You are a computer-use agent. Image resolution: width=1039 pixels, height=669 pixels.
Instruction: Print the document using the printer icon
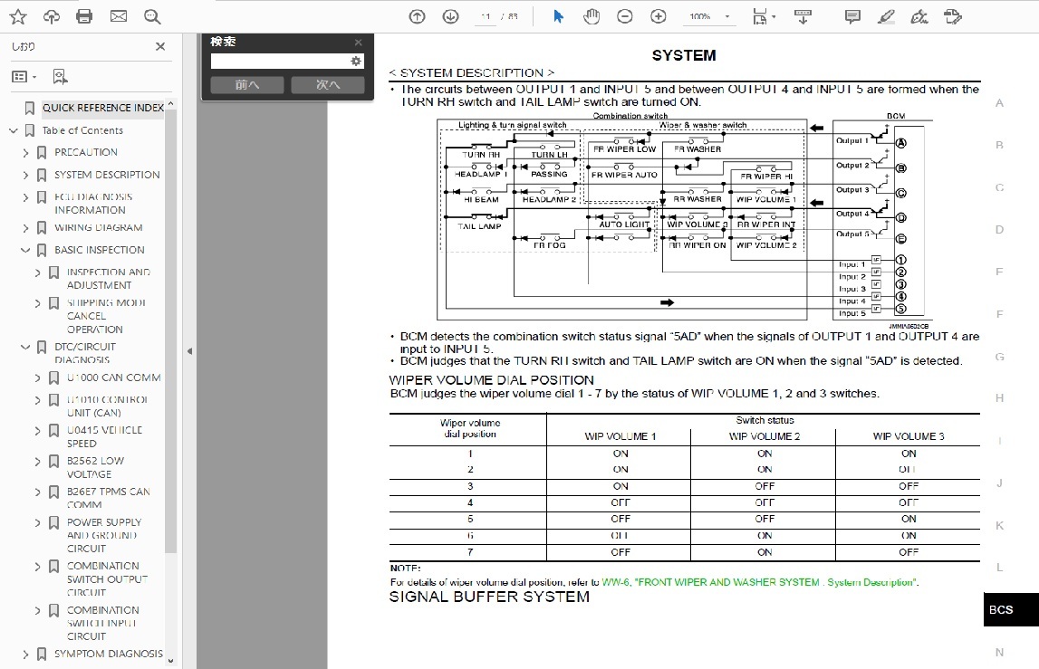coord(84,16)
